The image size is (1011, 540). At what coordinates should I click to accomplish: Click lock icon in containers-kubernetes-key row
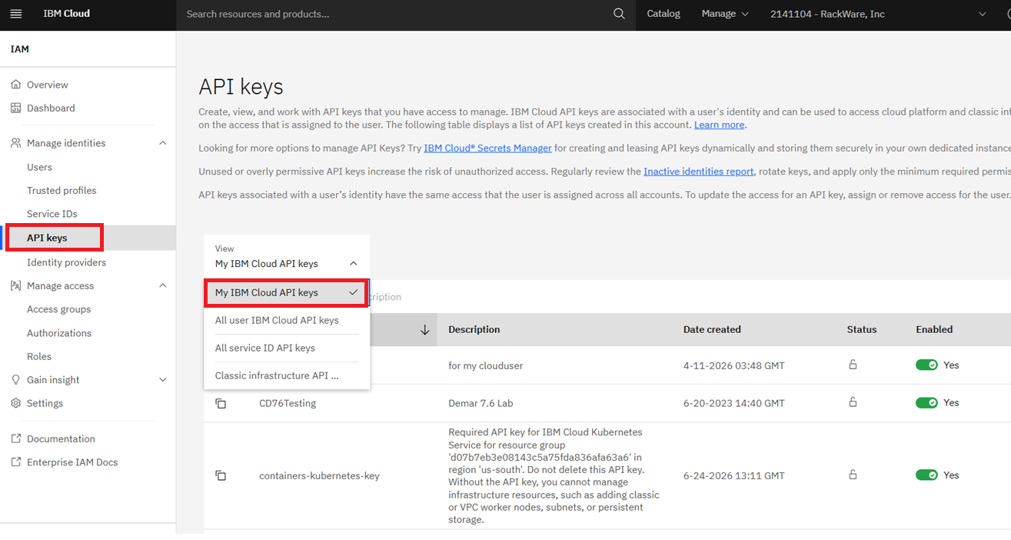[x=853, y=475]
